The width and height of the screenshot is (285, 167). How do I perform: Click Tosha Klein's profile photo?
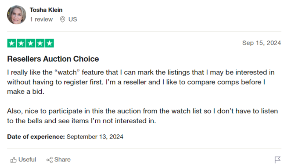point(16,15)
